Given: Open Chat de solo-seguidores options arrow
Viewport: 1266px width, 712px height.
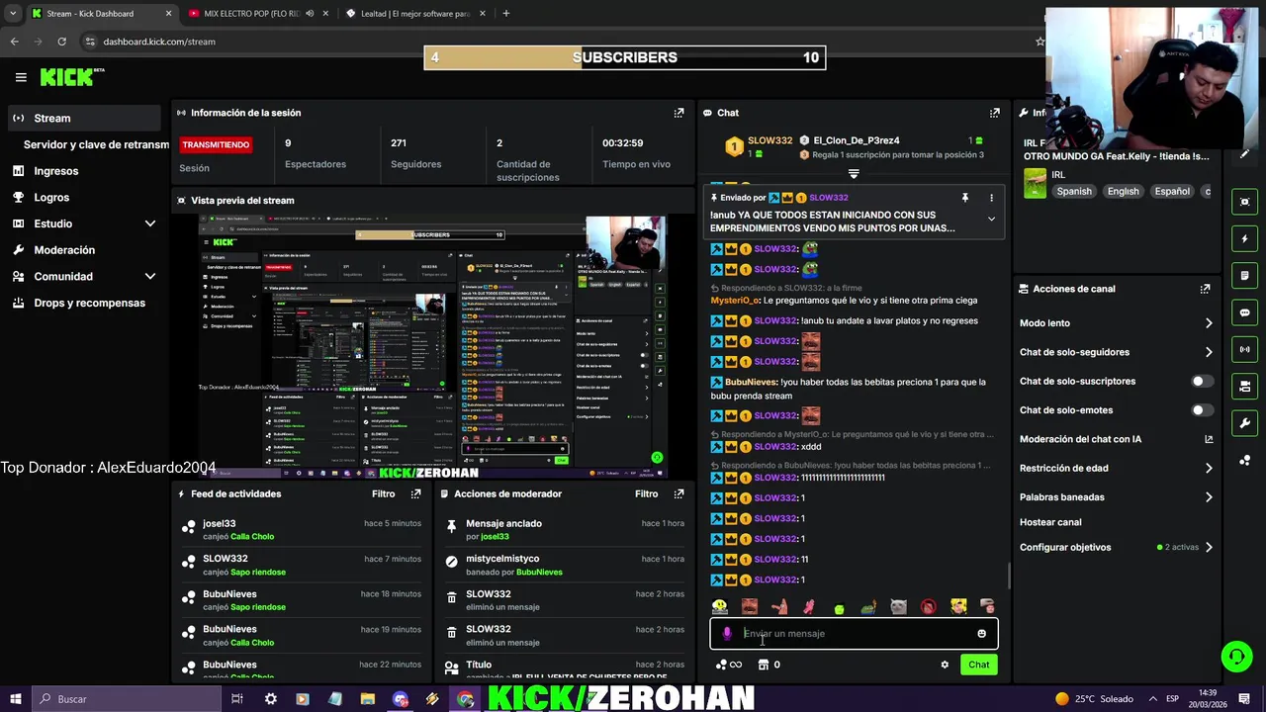Looking at the screenshot, I should point(1209,352).
